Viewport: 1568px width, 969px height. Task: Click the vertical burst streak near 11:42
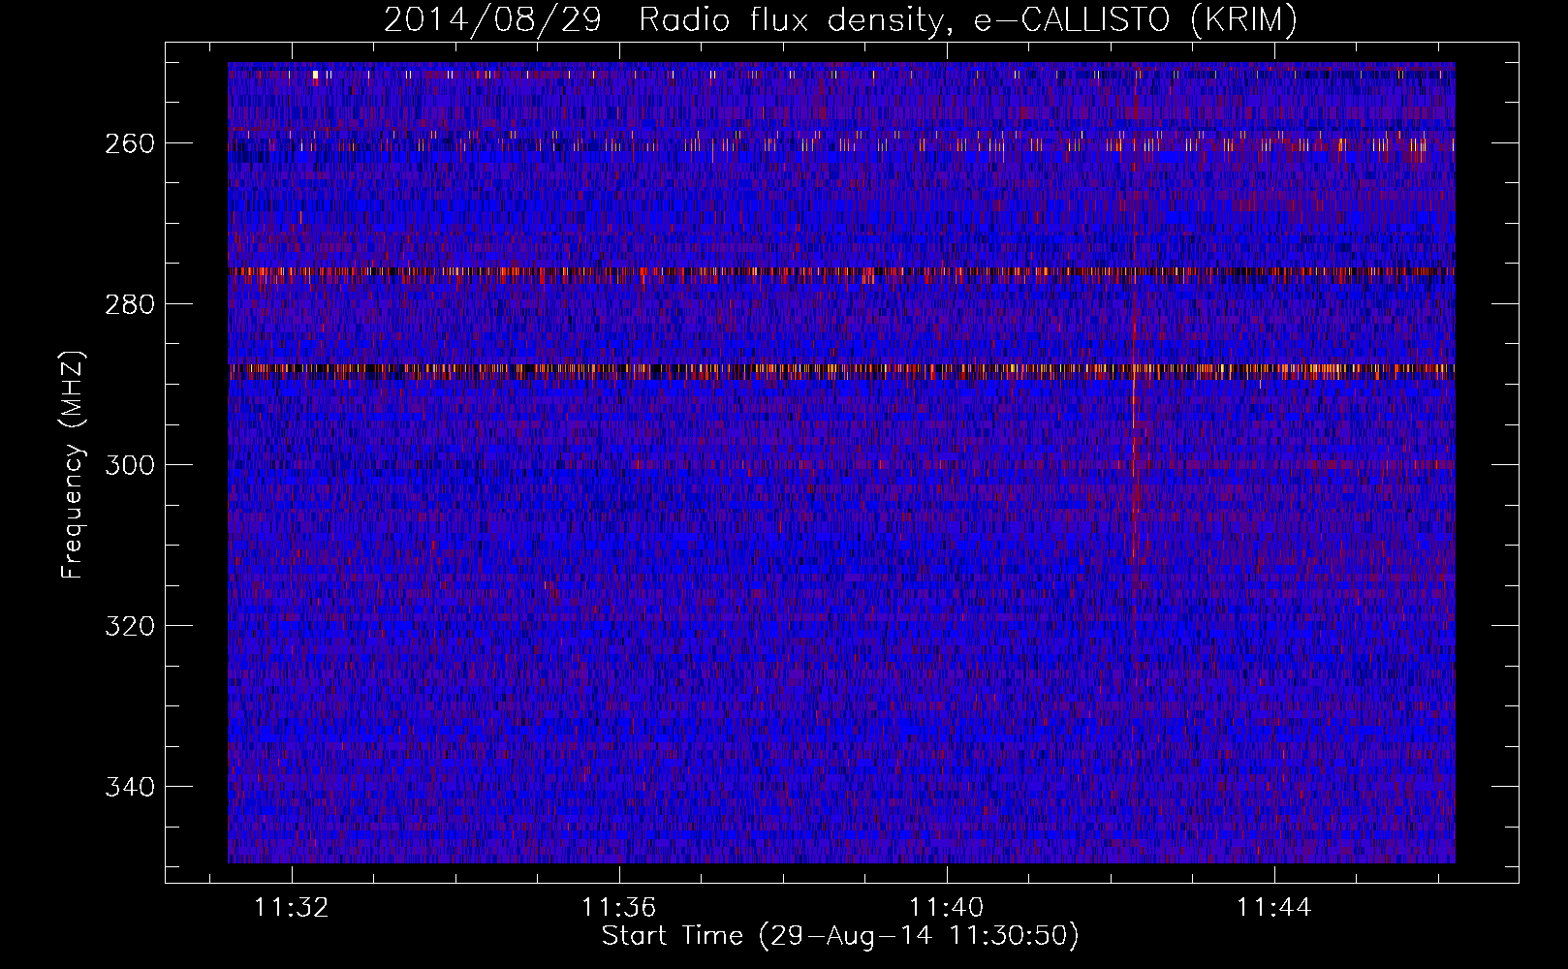(x=1134, y=426)
